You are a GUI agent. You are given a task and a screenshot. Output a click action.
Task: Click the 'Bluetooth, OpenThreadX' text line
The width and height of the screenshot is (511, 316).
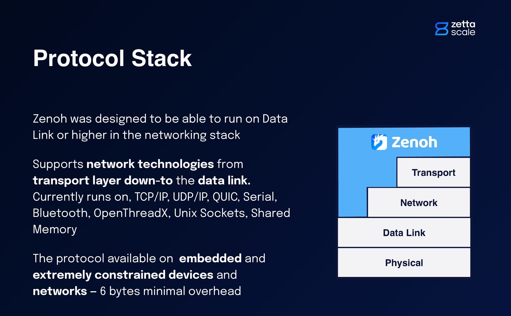[x=161, y=213]
